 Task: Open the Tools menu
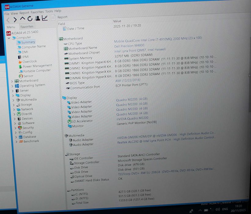49,11
